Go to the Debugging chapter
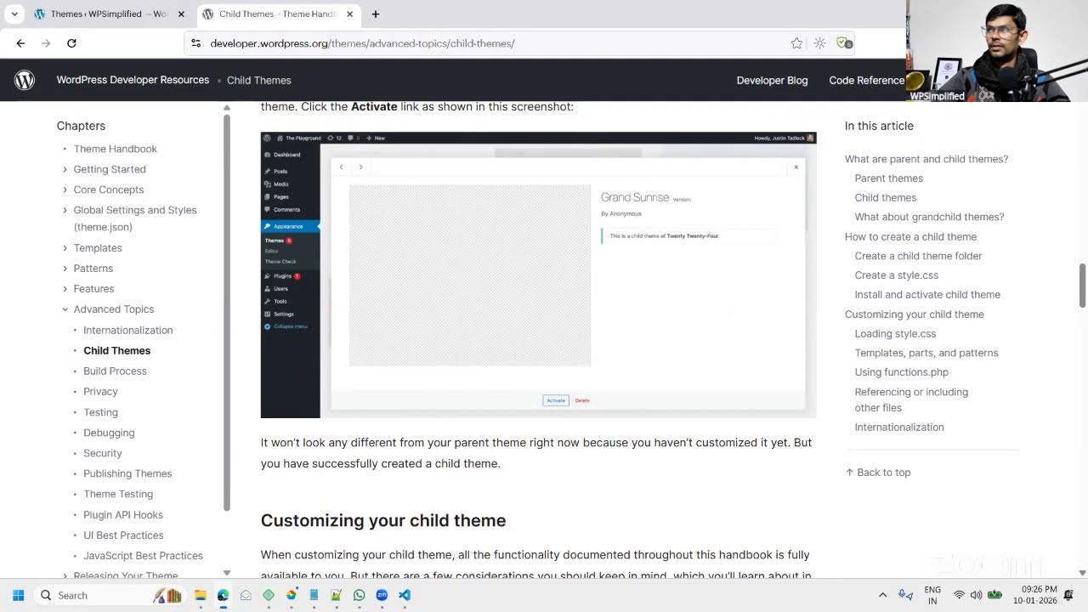 click(109, 433)
